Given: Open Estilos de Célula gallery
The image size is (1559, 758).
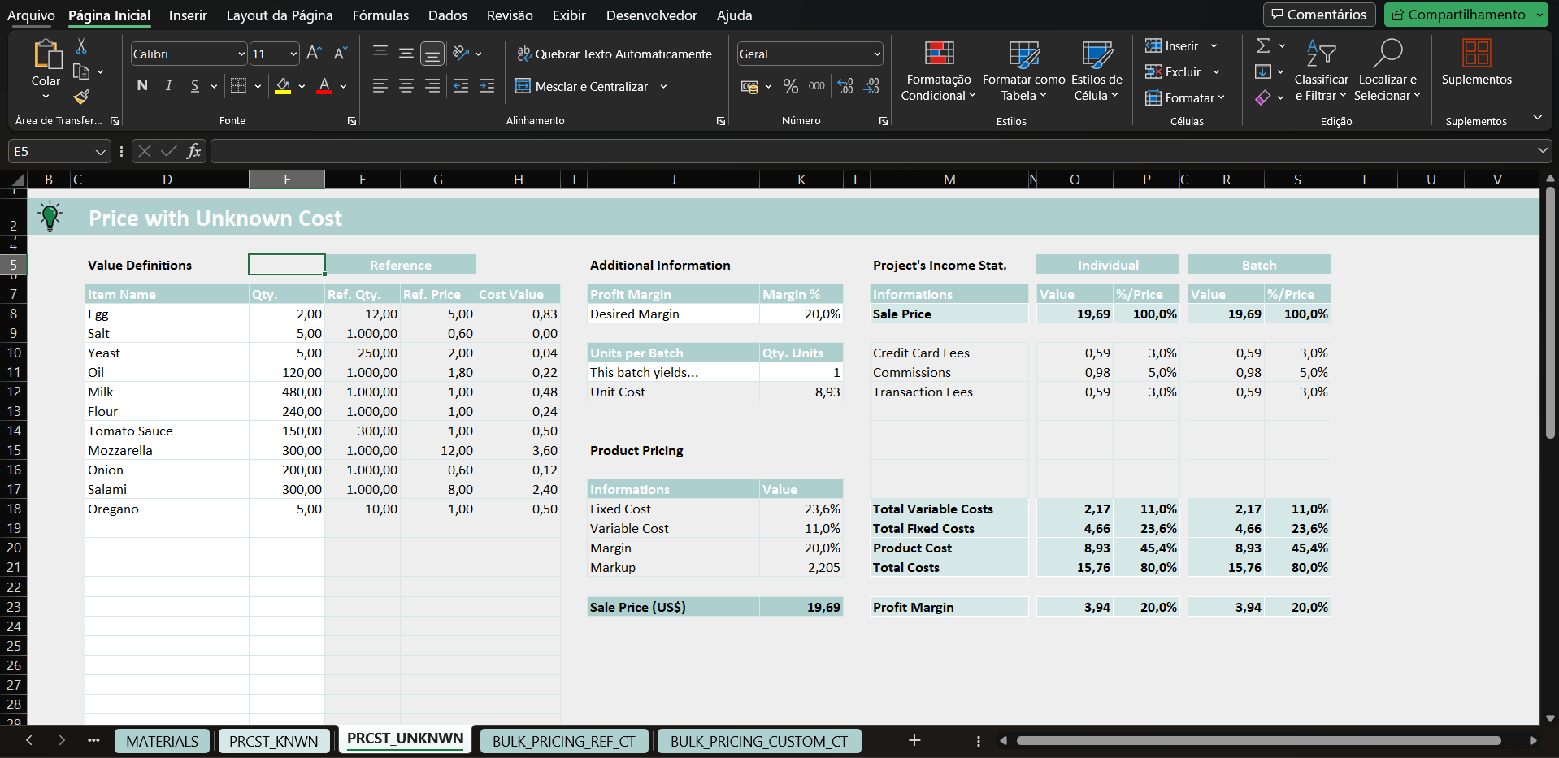Looking at the screenshot, I should click(1095, 71).
